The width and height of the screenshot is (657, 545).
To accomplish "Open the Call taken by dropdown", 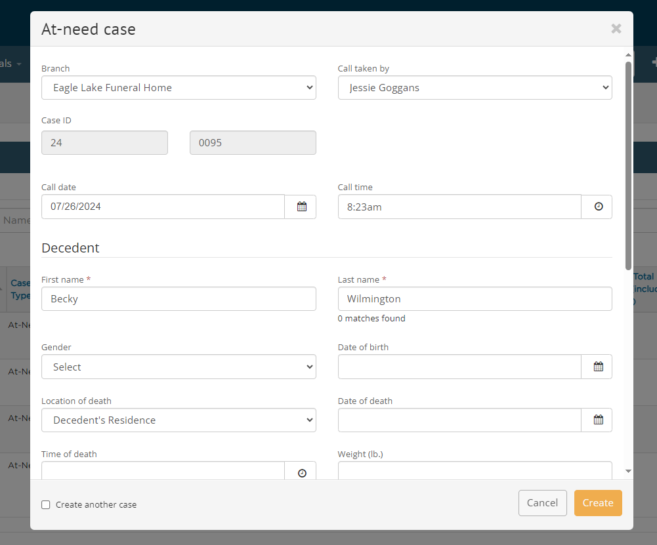I will point(475,87).
